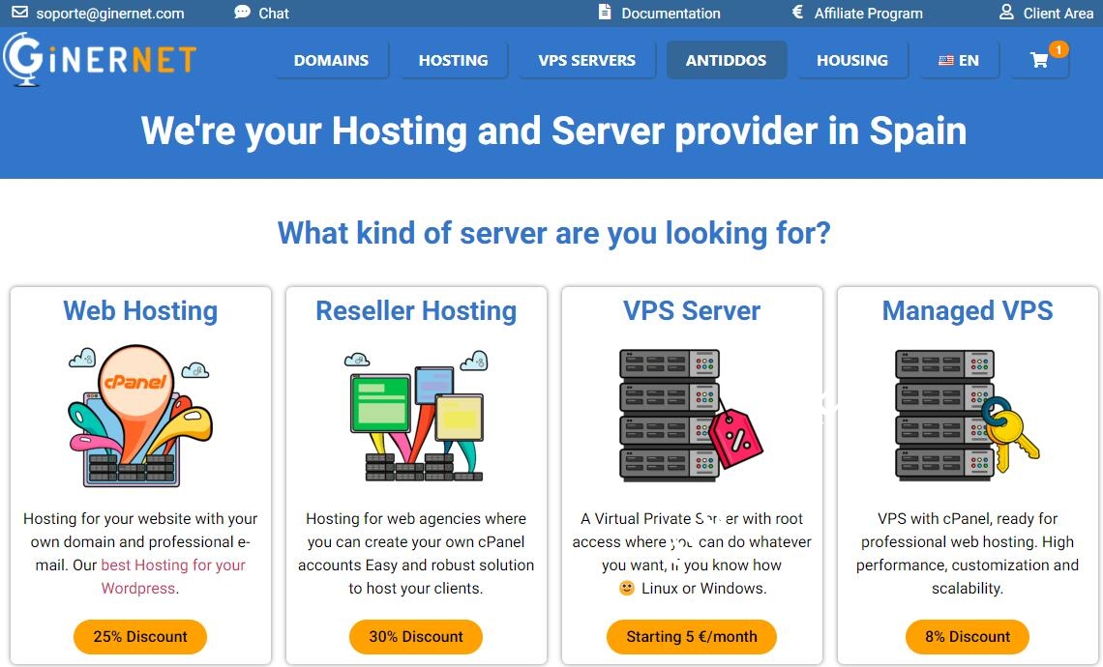Click the Documentation page icon
The width and height of the screenshot is (1103, 667).
click(605, 12)
